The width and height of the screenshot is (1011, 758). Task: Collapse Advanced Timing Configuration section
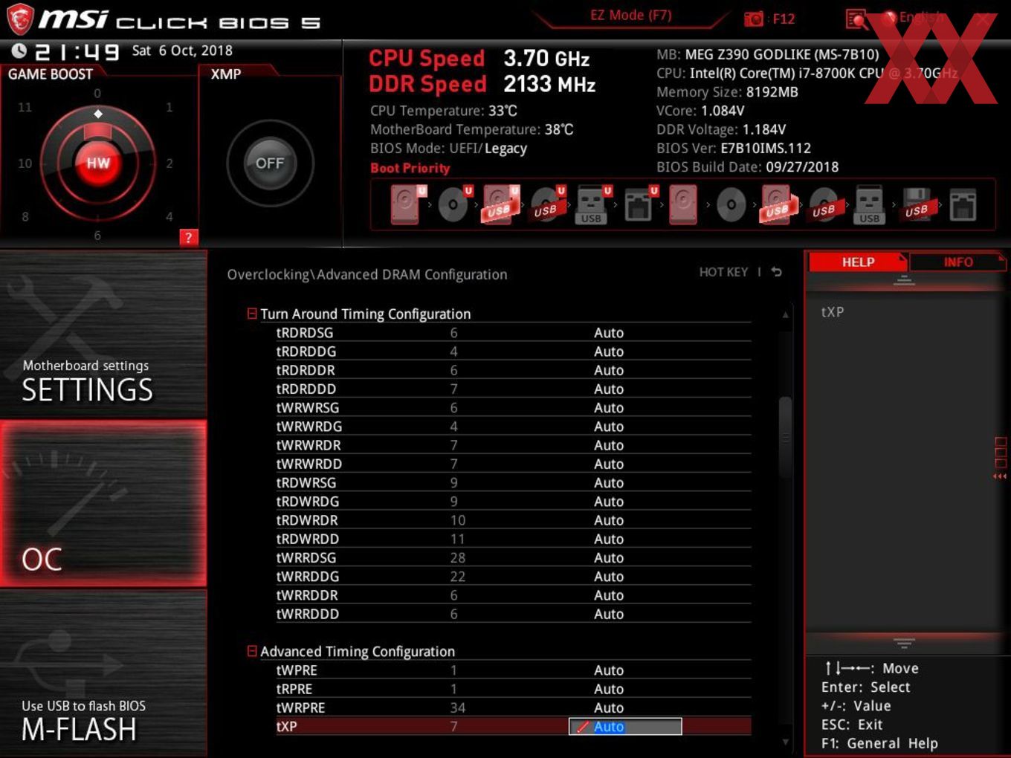252,651
